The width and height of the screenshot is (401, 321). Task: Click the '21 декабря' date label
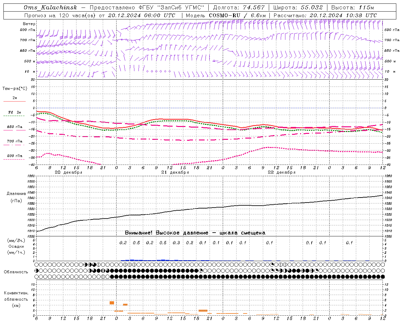175,172
